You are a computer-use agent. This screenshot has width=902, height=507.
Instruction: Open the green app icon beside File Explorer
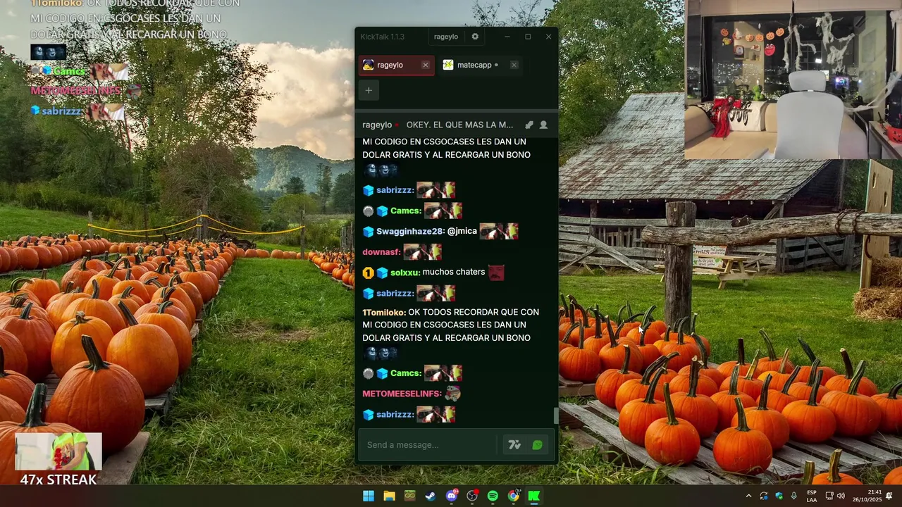click(x=410, y=496)
